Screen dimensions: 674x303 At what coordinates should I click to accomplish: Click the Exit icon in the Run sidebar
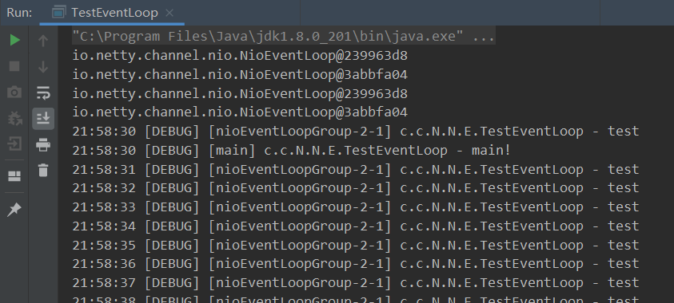click(14, 144)
